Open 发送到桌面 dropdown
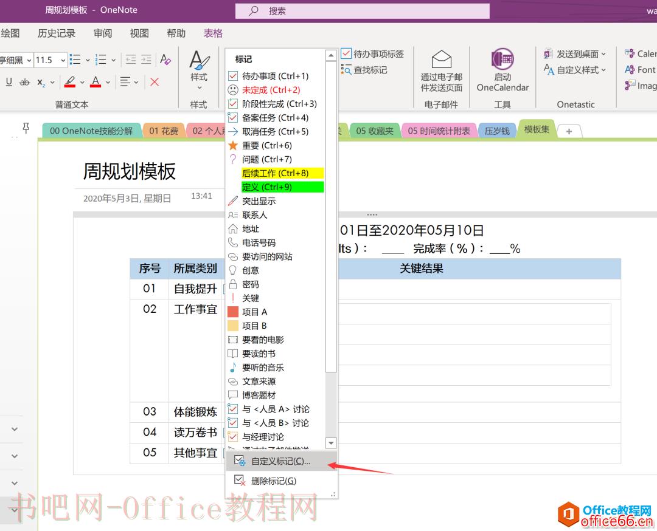 click(575, 53)
